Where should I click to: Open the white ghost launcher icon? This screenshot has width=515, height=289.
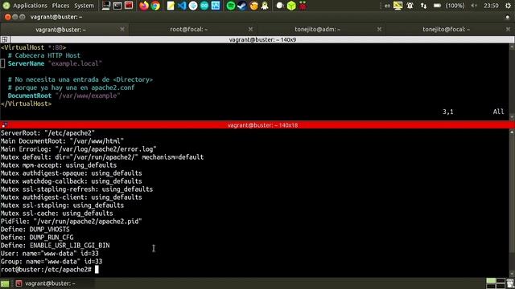click(x=265, y=6)
